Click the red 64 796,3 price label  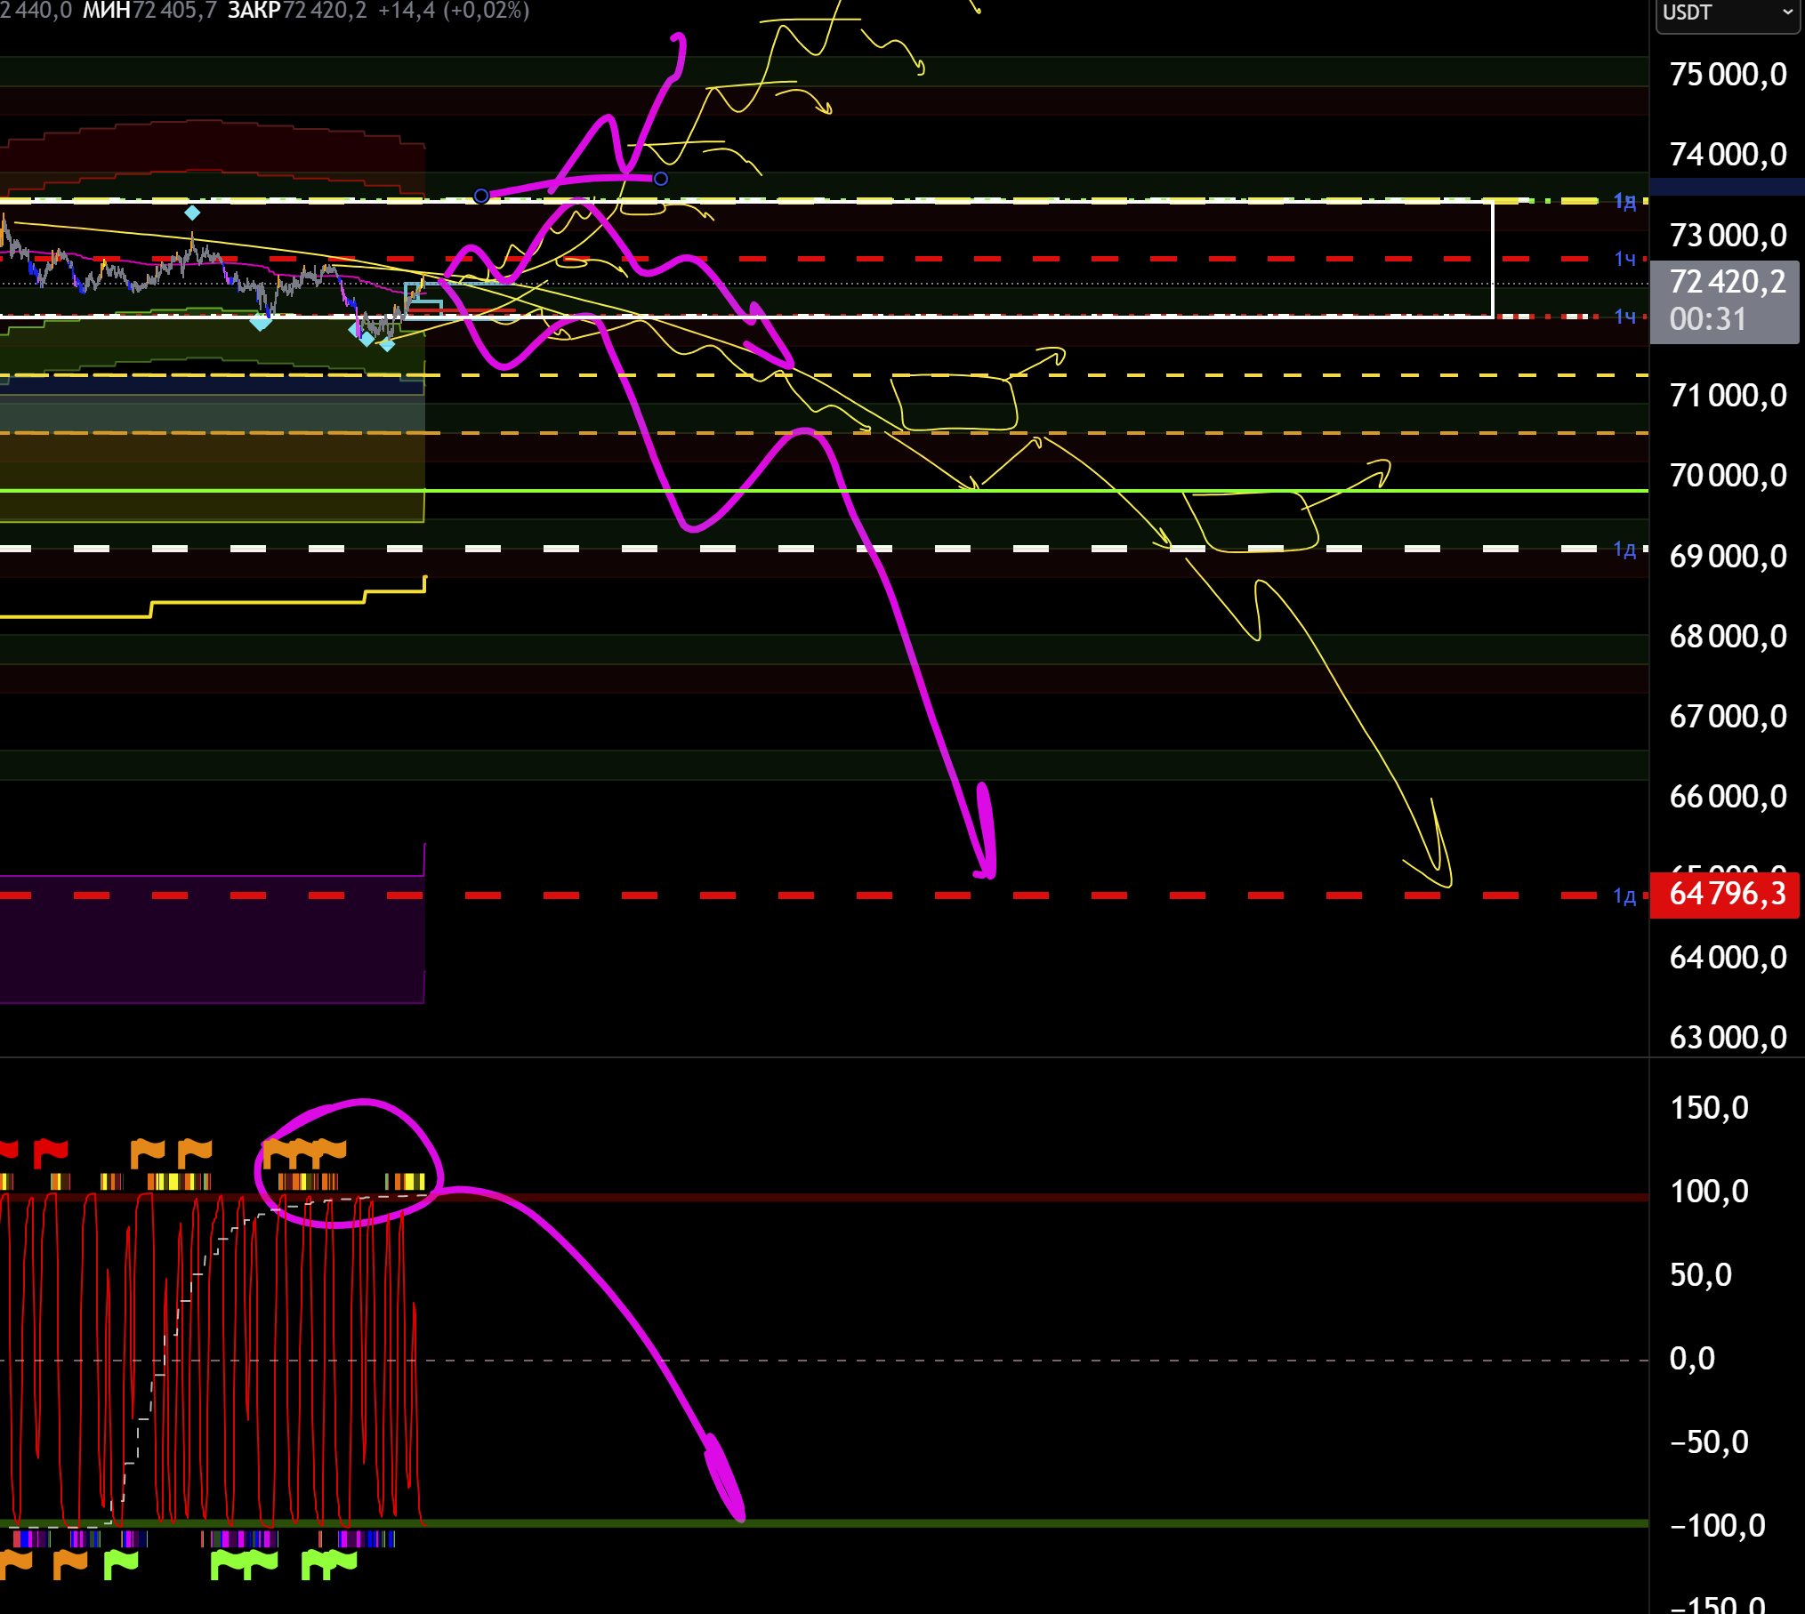point(1726,894)
